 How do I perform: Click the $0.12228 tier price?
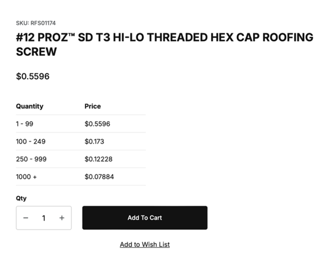pos(98,159)
